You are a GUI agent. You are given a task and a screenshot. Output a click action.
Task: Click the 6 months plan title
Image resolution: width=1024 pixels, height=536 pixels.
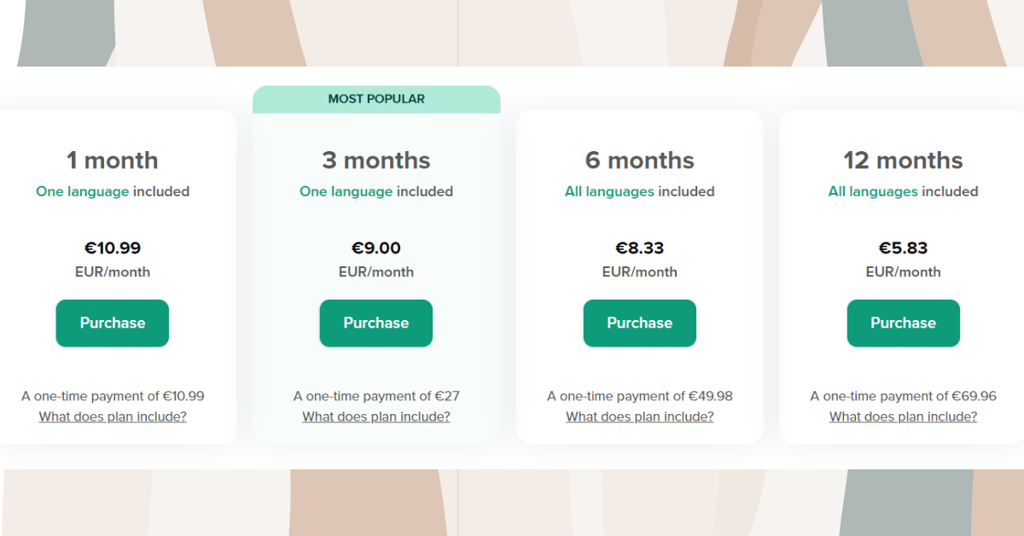(640, 160)
